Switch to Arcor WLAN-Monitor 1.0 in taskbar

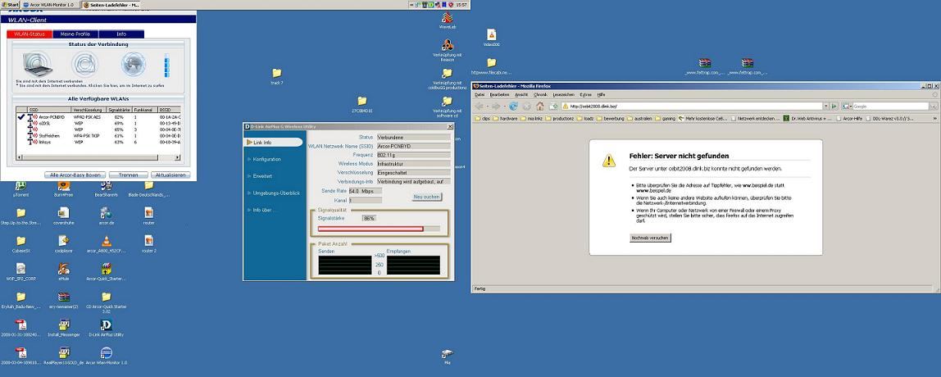pyautogui.click(x=50, y=4)
